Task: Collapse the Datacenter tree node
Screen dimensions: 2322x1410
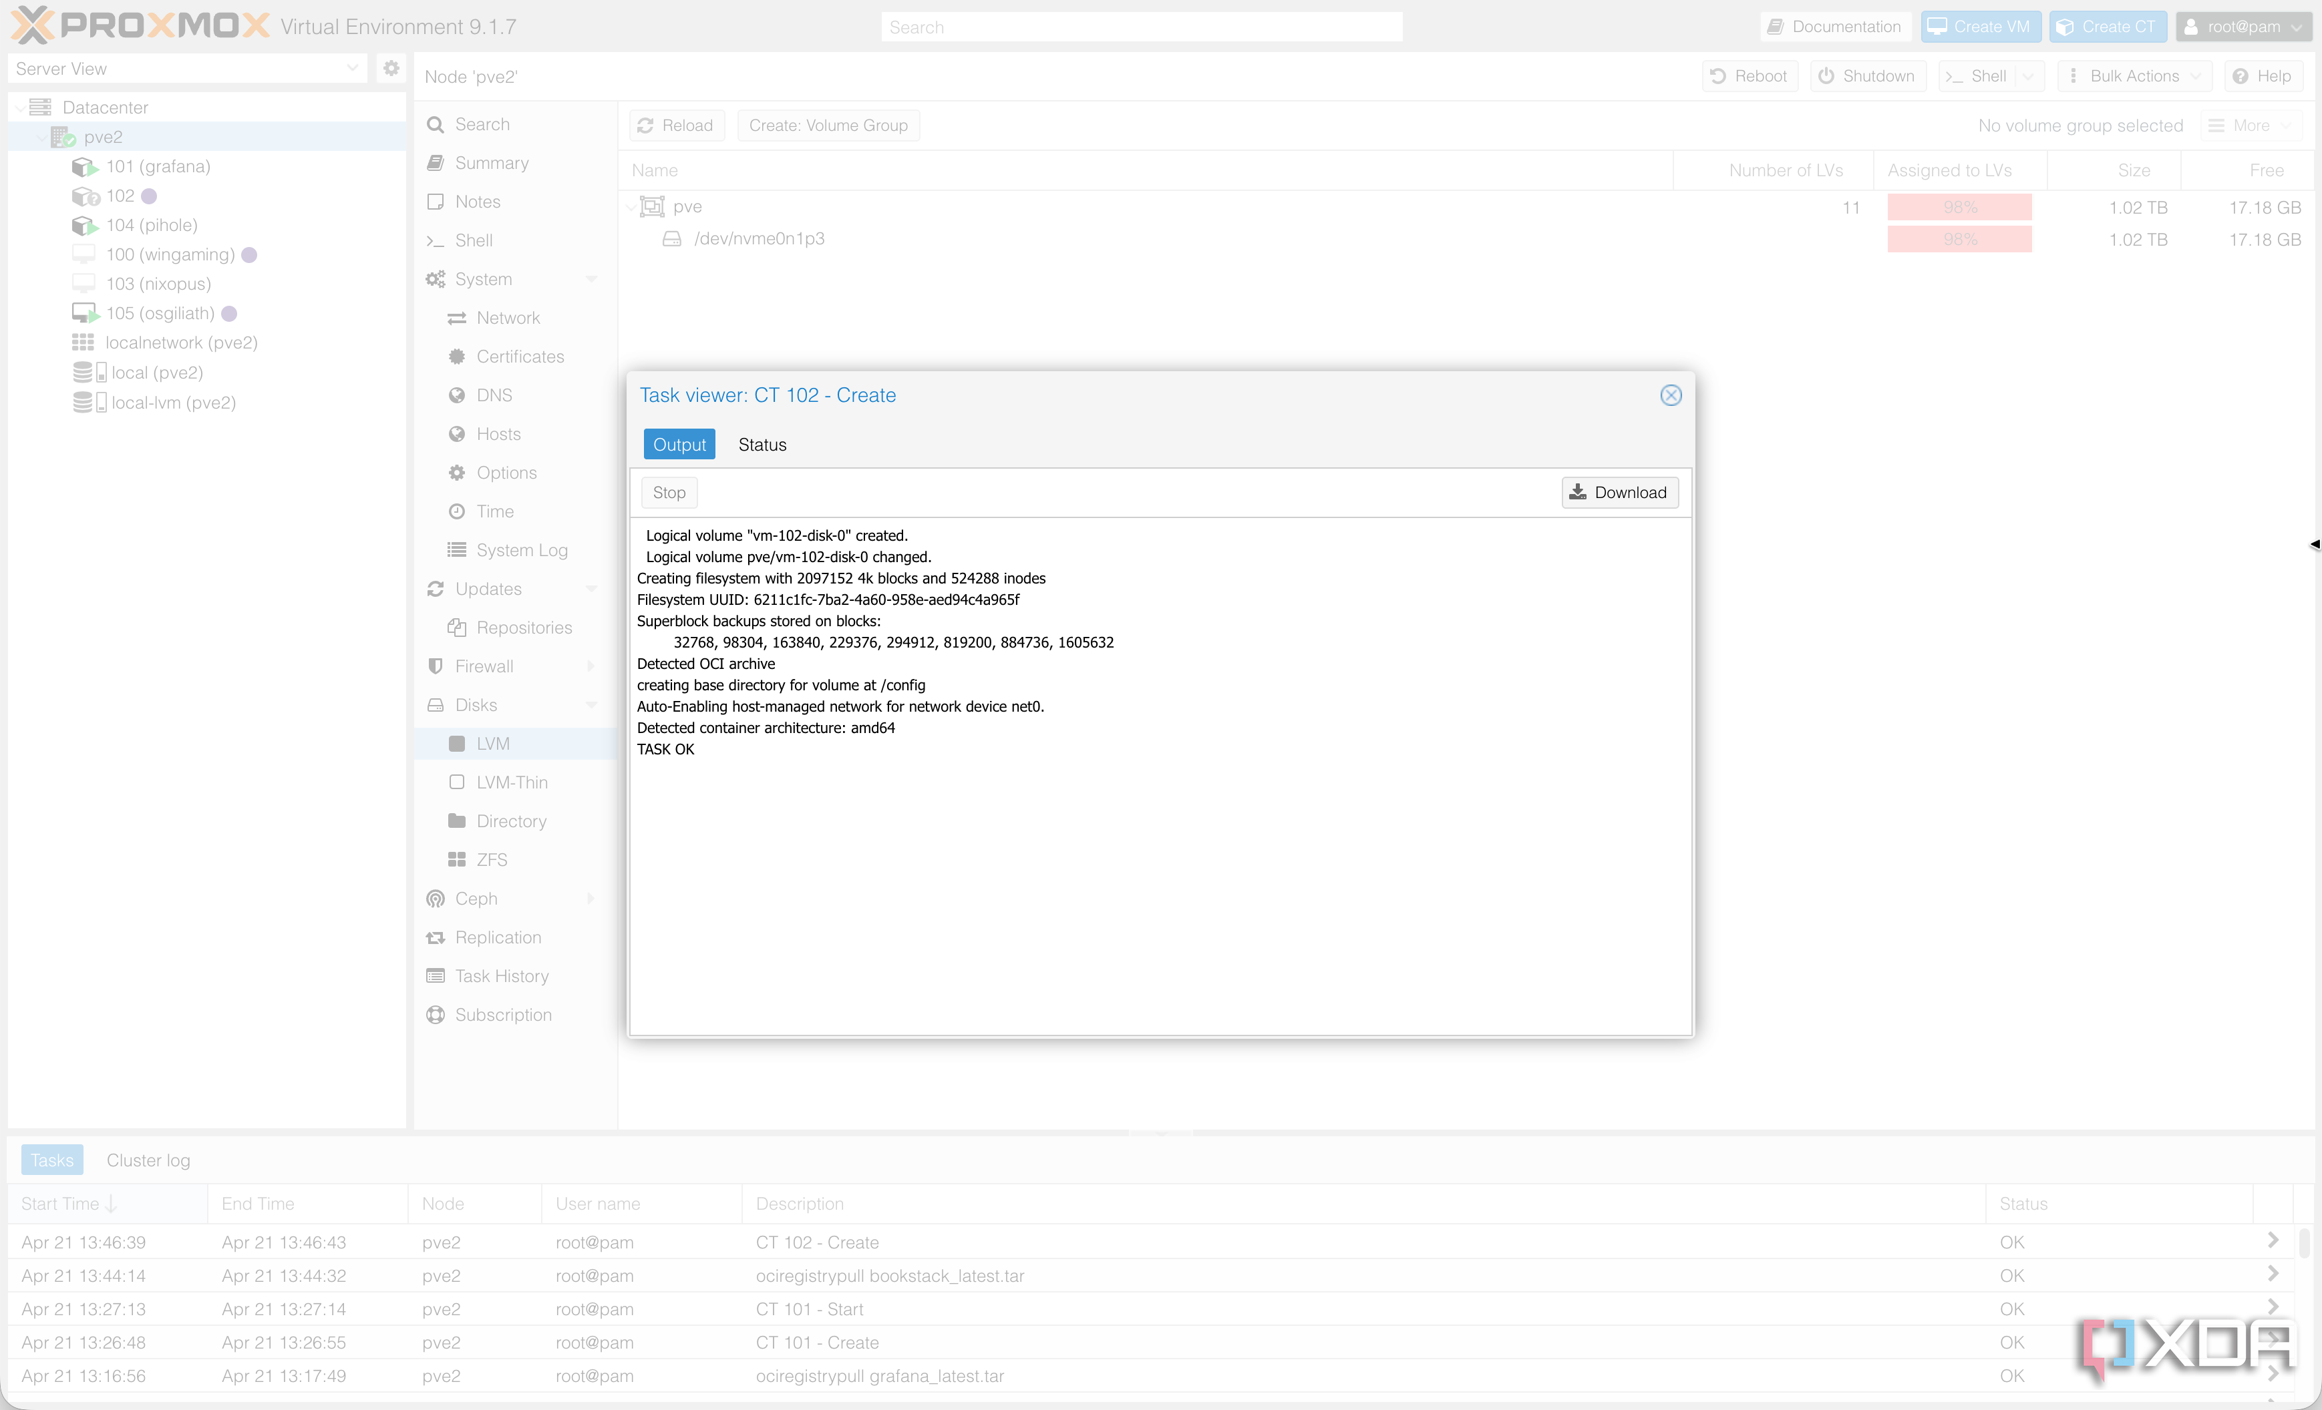Action: 20,108
